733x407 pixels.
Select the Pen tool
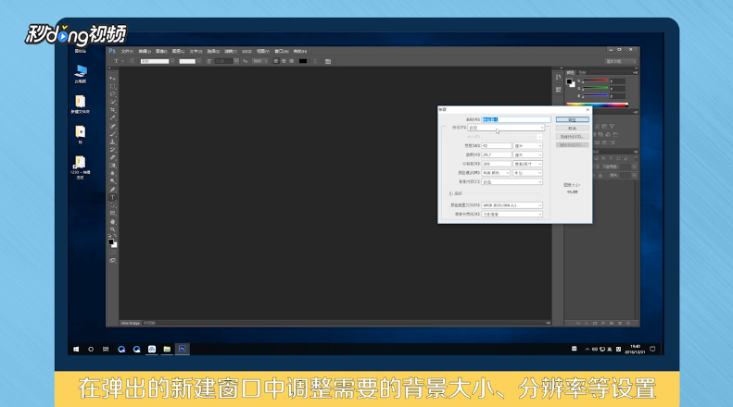(113, 190)
